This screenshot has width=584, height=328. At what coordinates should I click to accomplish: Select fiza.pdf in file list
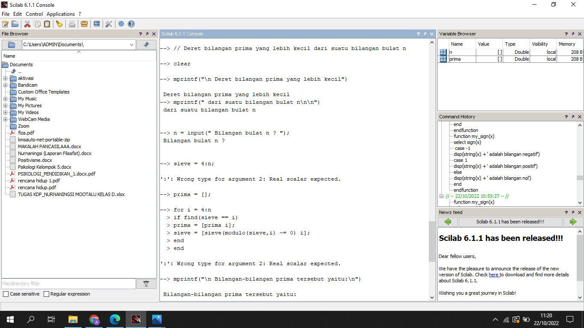(x=26, y=133)
